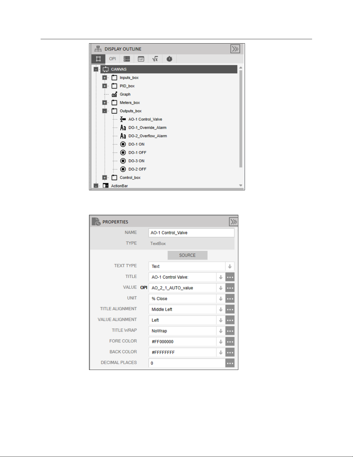Image resolution: width=353 pixels, height=457 pixels.
Task: Collapse the Properties panel with chevron icon
Action: [233, 222]
